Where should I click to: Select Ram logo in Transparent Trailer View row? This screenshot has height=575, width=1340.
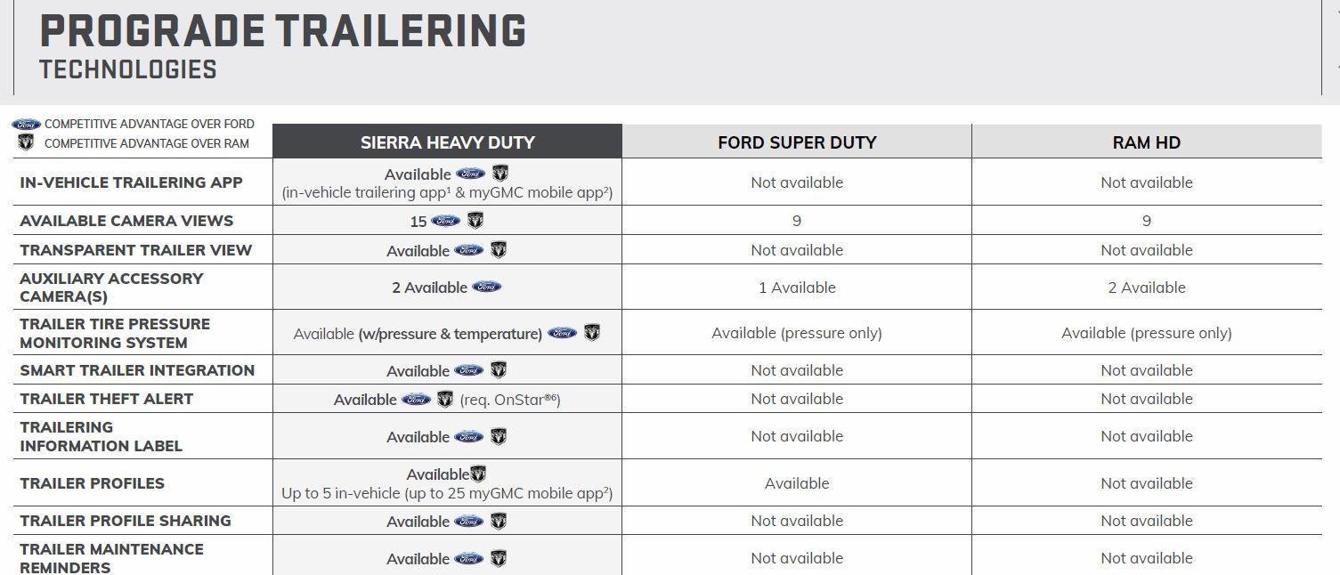(x=499, y=250)
